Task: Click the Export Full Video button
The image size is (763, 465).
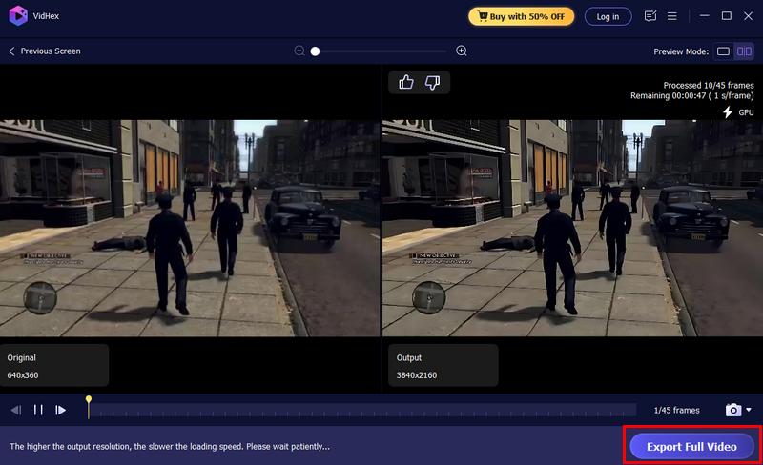Action: 691,446
